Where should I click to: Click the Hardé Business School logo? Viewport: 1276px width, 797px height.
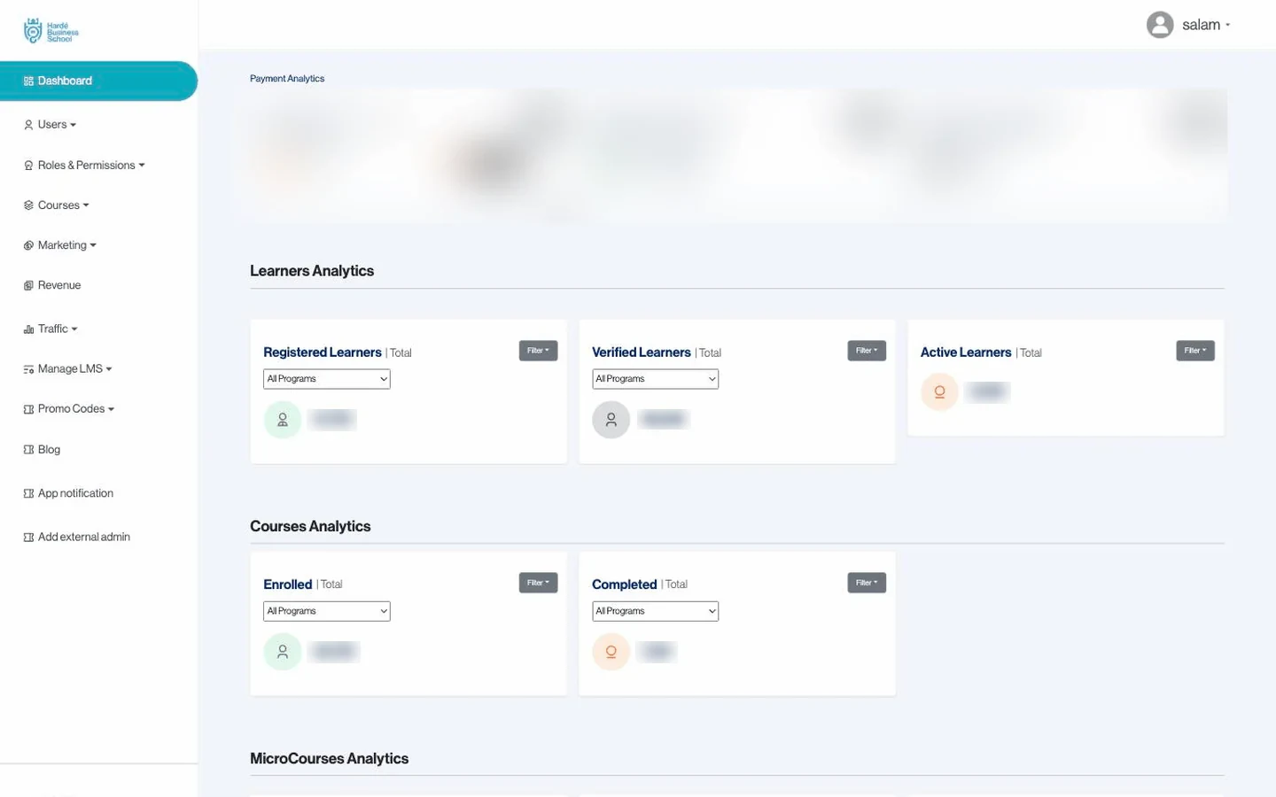coord(51,31)
